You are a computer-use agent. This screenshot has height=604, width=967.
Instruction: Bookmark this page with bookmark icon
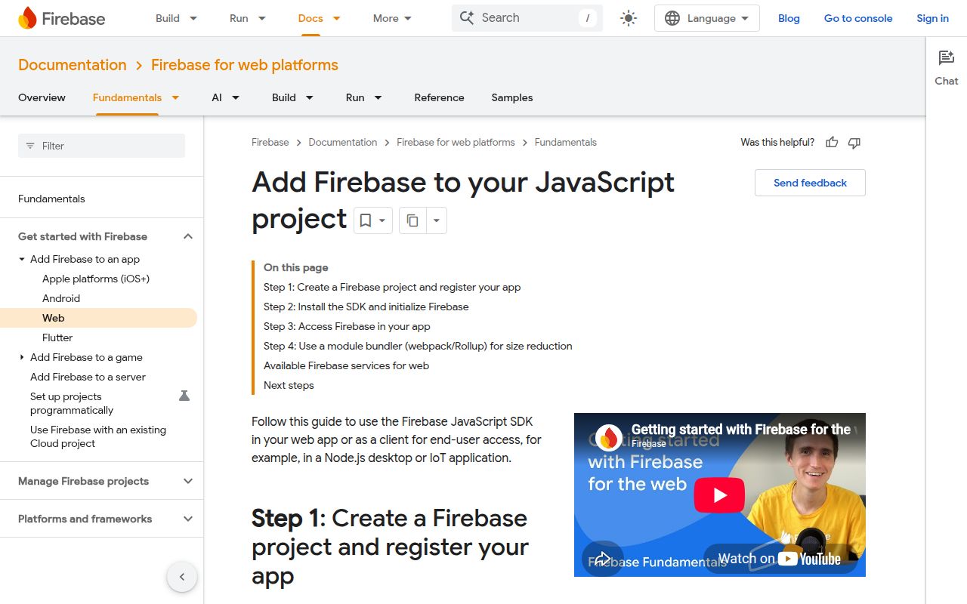coord(365,220)
